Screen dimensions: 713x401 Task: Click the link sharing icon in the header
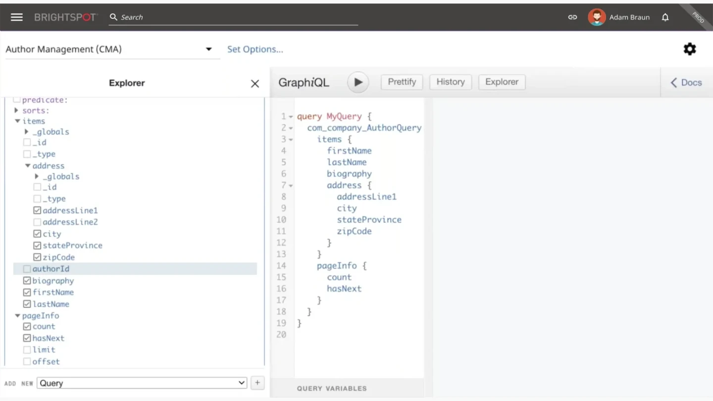pyautogui.click(x=572, y=17)
